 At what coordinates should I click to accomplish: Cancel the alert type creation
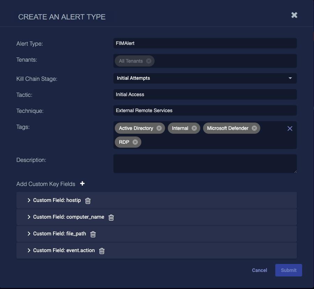(x=260, y=270)
